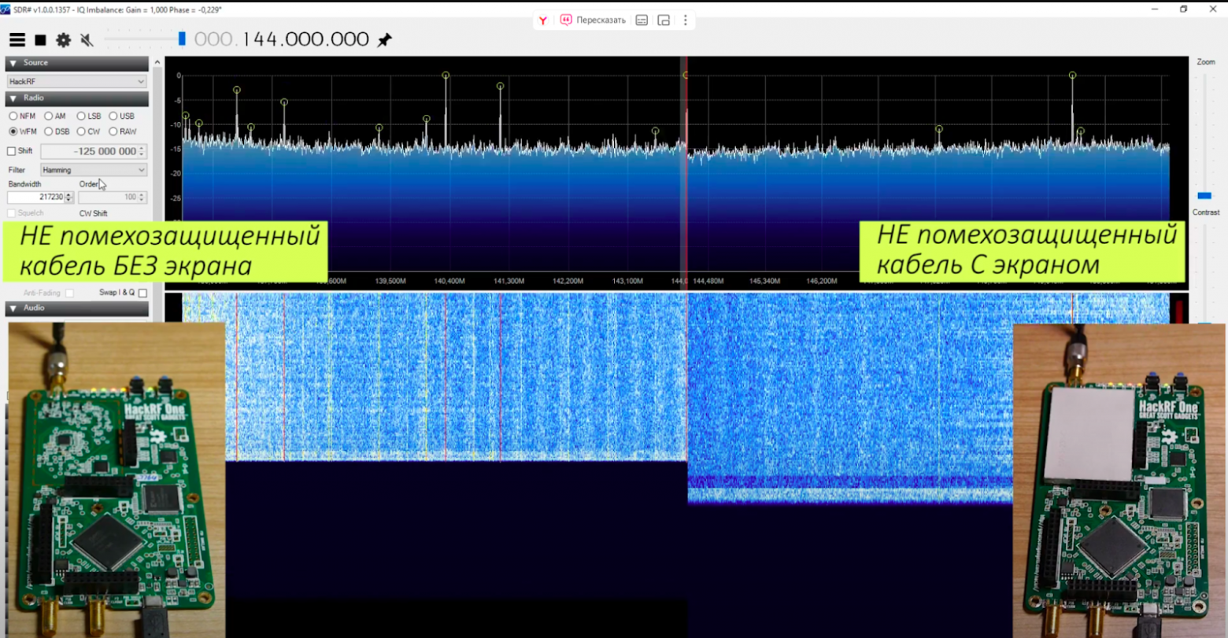Open the Hamming filter dropdown
The height and width of the screenshot is (638, 1228).
(x=92, y=169)
